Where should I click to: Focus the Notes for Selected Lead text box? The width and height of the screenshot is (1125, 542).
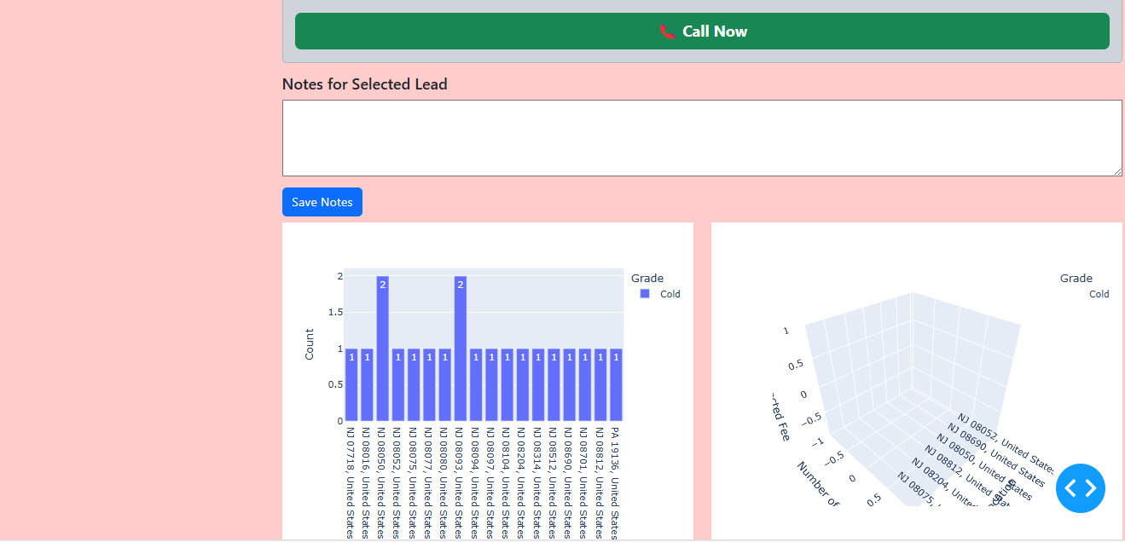701,138
